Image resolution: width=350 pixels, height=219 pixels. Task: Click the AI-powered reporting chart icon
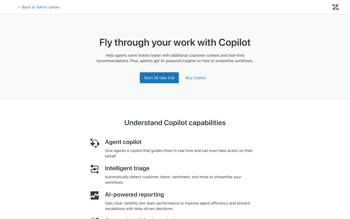95,195
